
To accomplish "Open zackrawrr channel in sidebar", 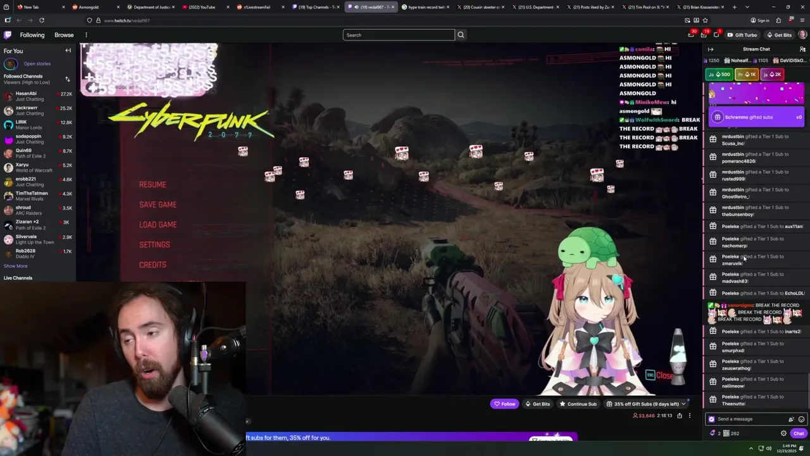I will click(x=38, y=110).
